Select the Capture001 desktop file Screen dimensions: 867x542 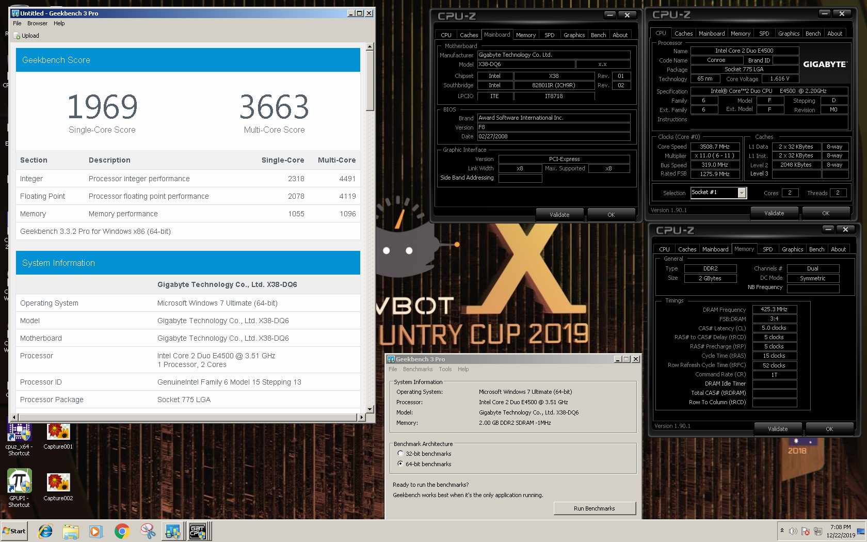58,436
